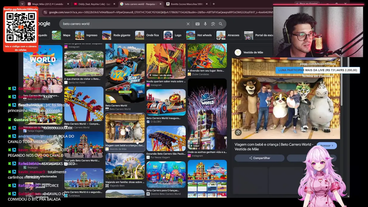Screen dimensions: 368x207
Task: Open the Fui Nessa Viagem excursion image
Action: (166, 139)
